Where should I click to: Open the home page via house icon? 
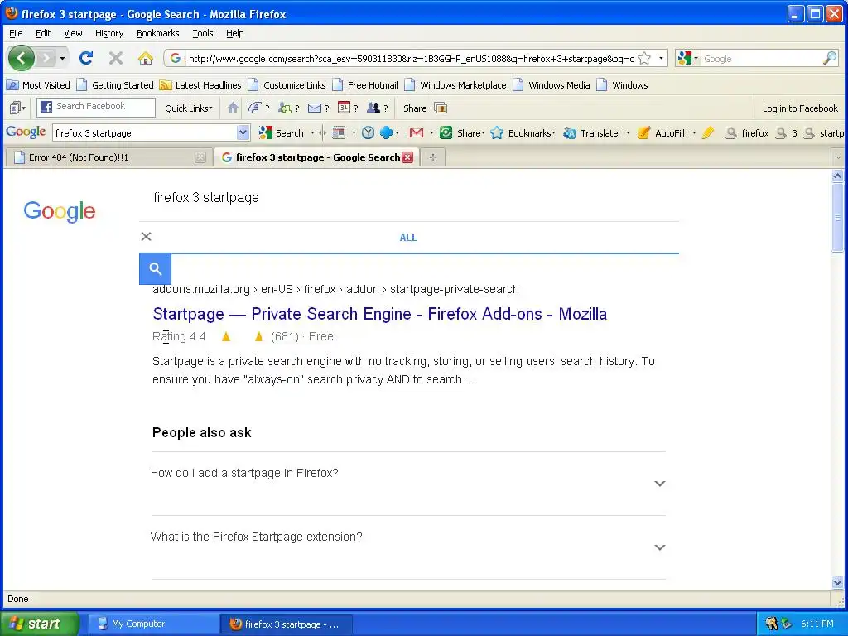145,58
